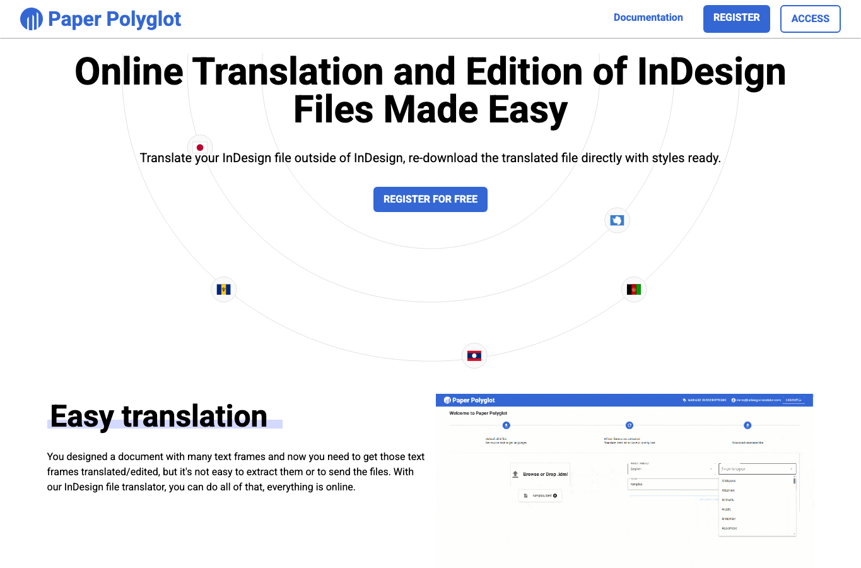Image resolution: width=861 pixels, height=568 pixels.
Task: Open the Documentation link
Action: coord(648,18)
